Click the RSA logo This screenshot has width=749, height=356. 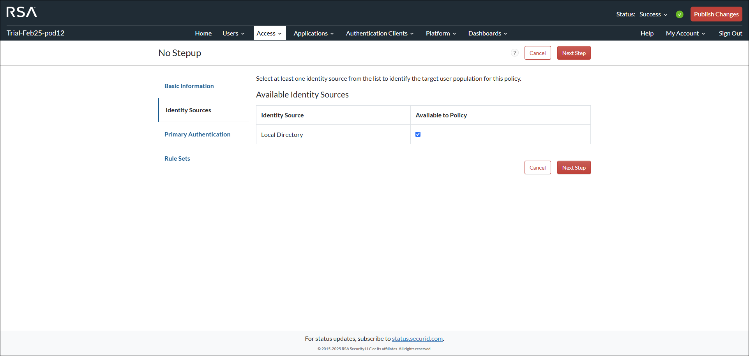(x=21, y=12)
